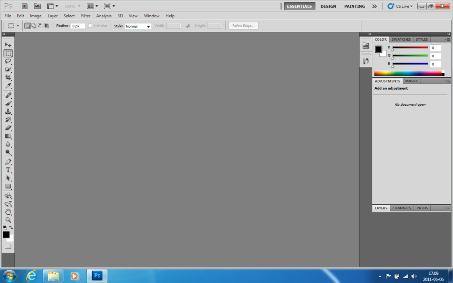Select the Spot Healing Brush tool
The height and width of the screenshot is (283, 453).
pyautogui.click(x=8, y=95)
